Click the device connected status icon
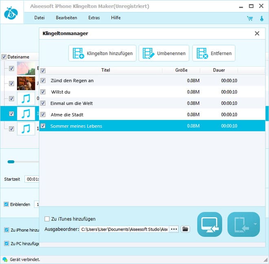 coord(4,259)
